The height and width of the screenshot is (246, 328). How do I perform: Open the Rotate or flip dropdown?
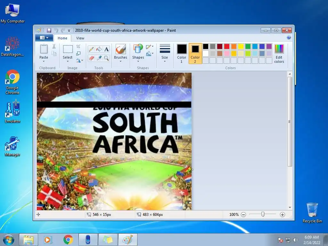(x=79, y=61)
